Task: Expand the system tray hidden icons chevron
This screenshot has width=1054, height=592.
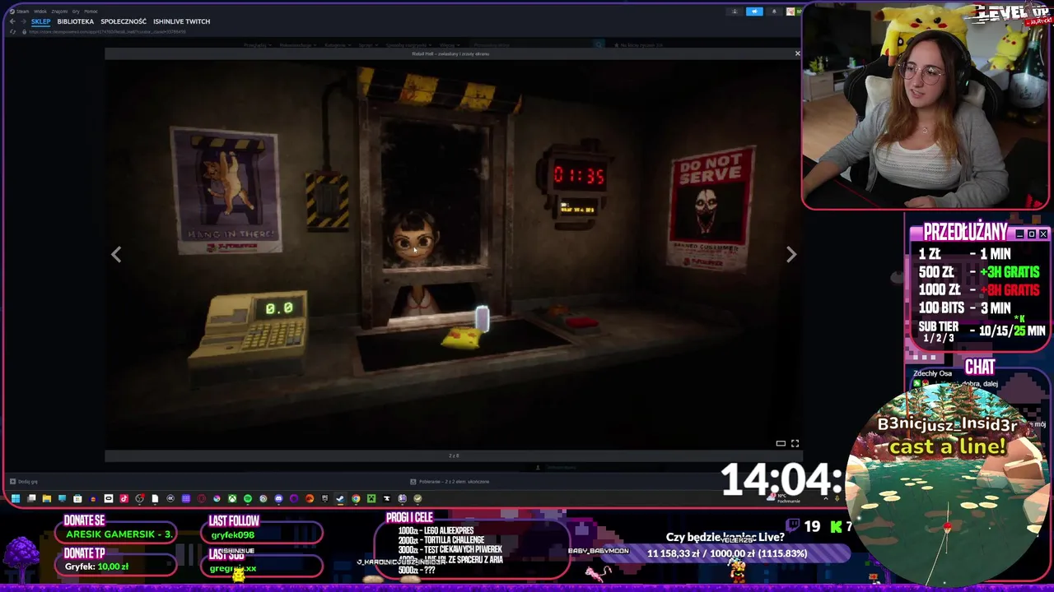Action: tap(826, 498)
